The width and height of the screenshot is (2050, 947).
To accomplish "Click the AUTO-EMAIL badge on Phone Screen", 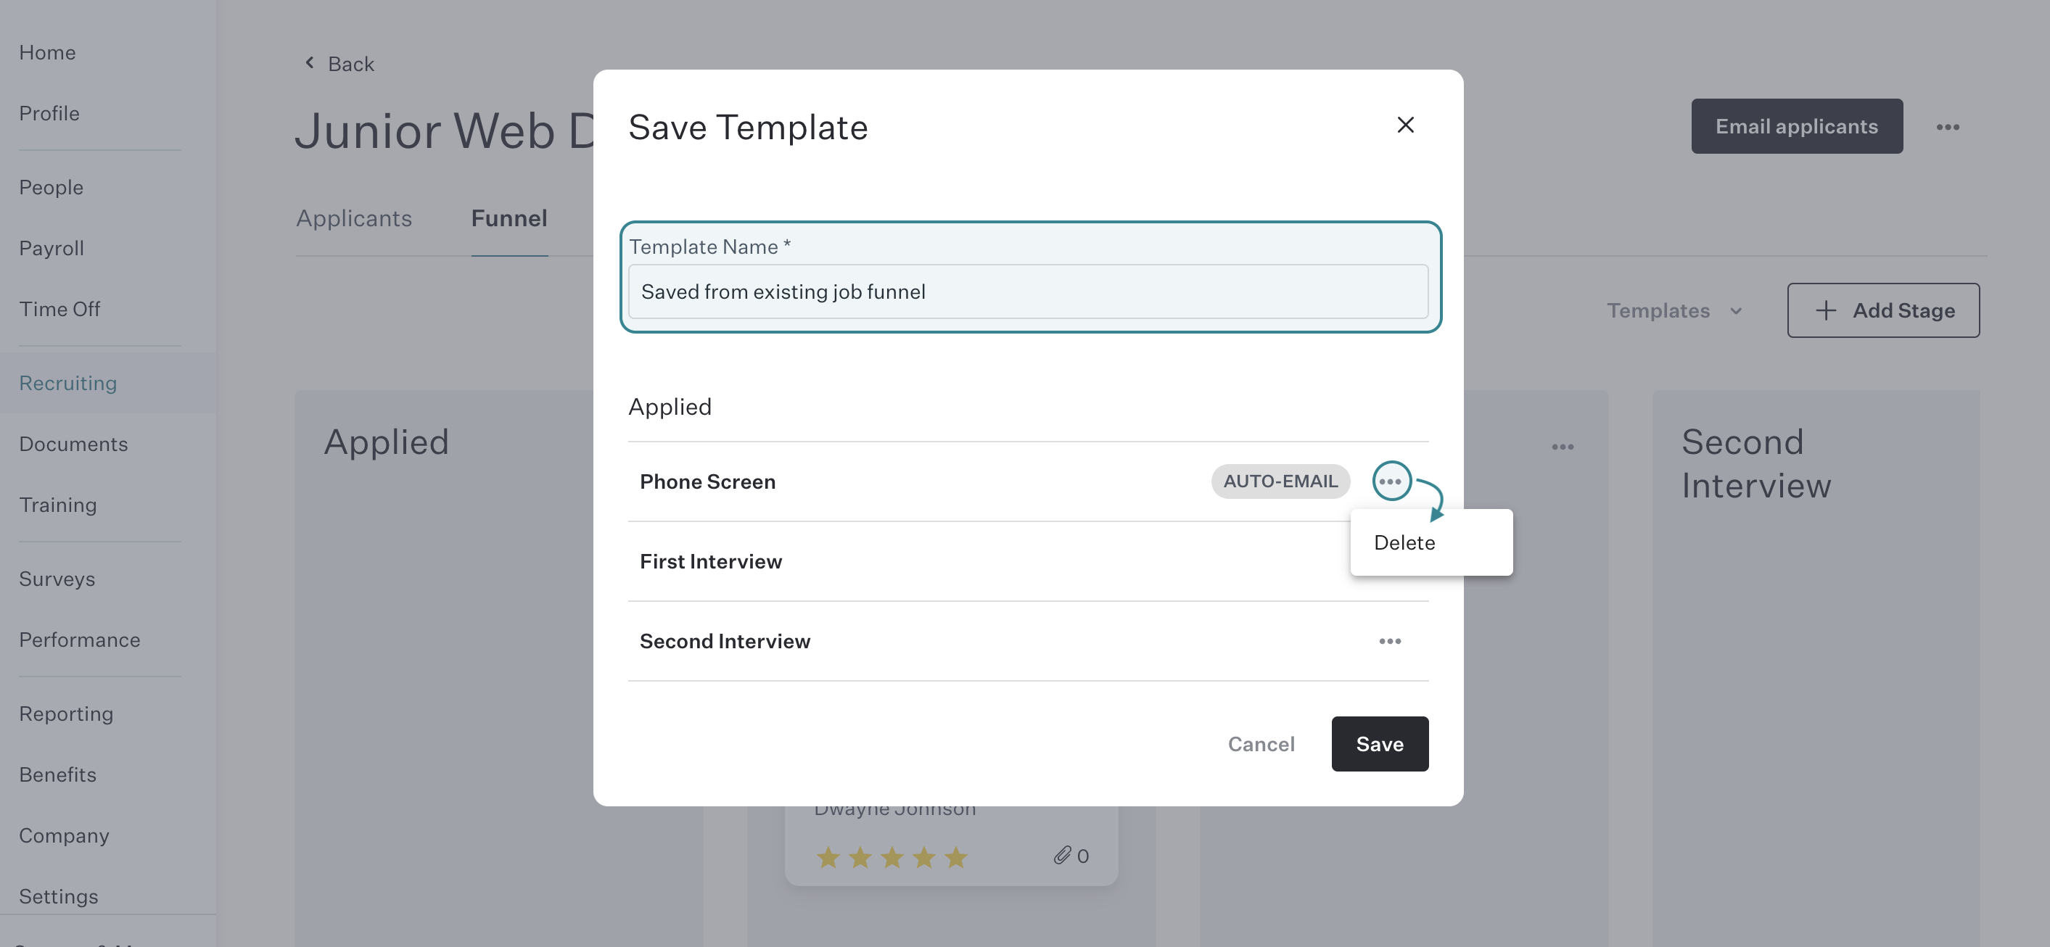I will (1280, 481).
